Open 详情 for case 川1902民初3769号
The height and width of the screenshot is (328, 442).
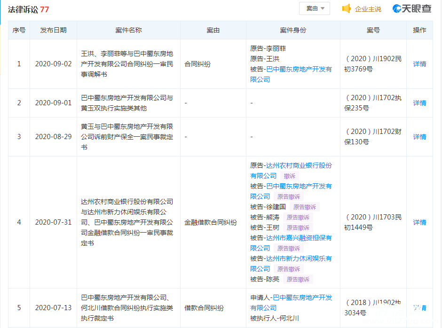point(419,64)
